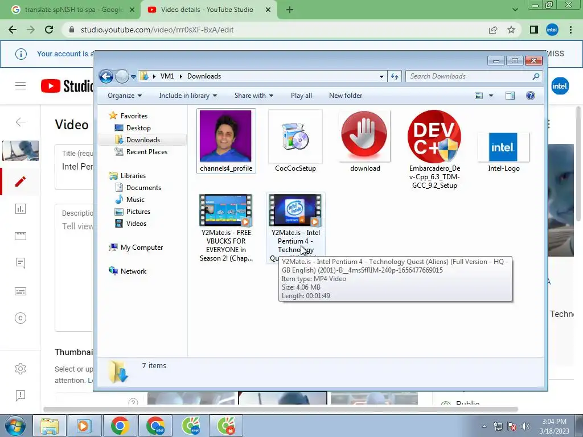Viewport: 583px width, 437px height.
Task: Select channels4_profile image file
Action: [226, 141]
